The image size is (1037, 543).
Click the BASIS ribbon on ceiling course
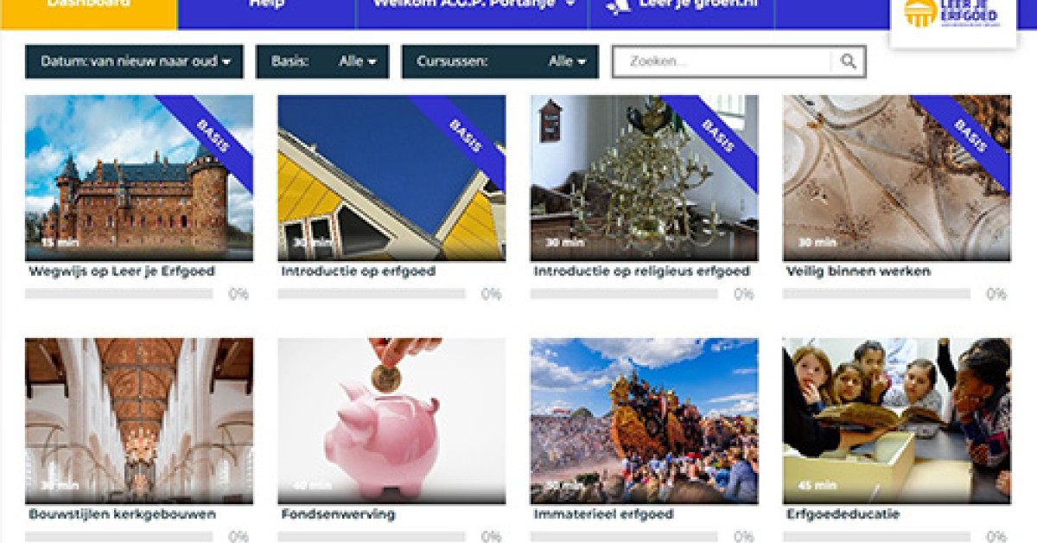point(970,135)
